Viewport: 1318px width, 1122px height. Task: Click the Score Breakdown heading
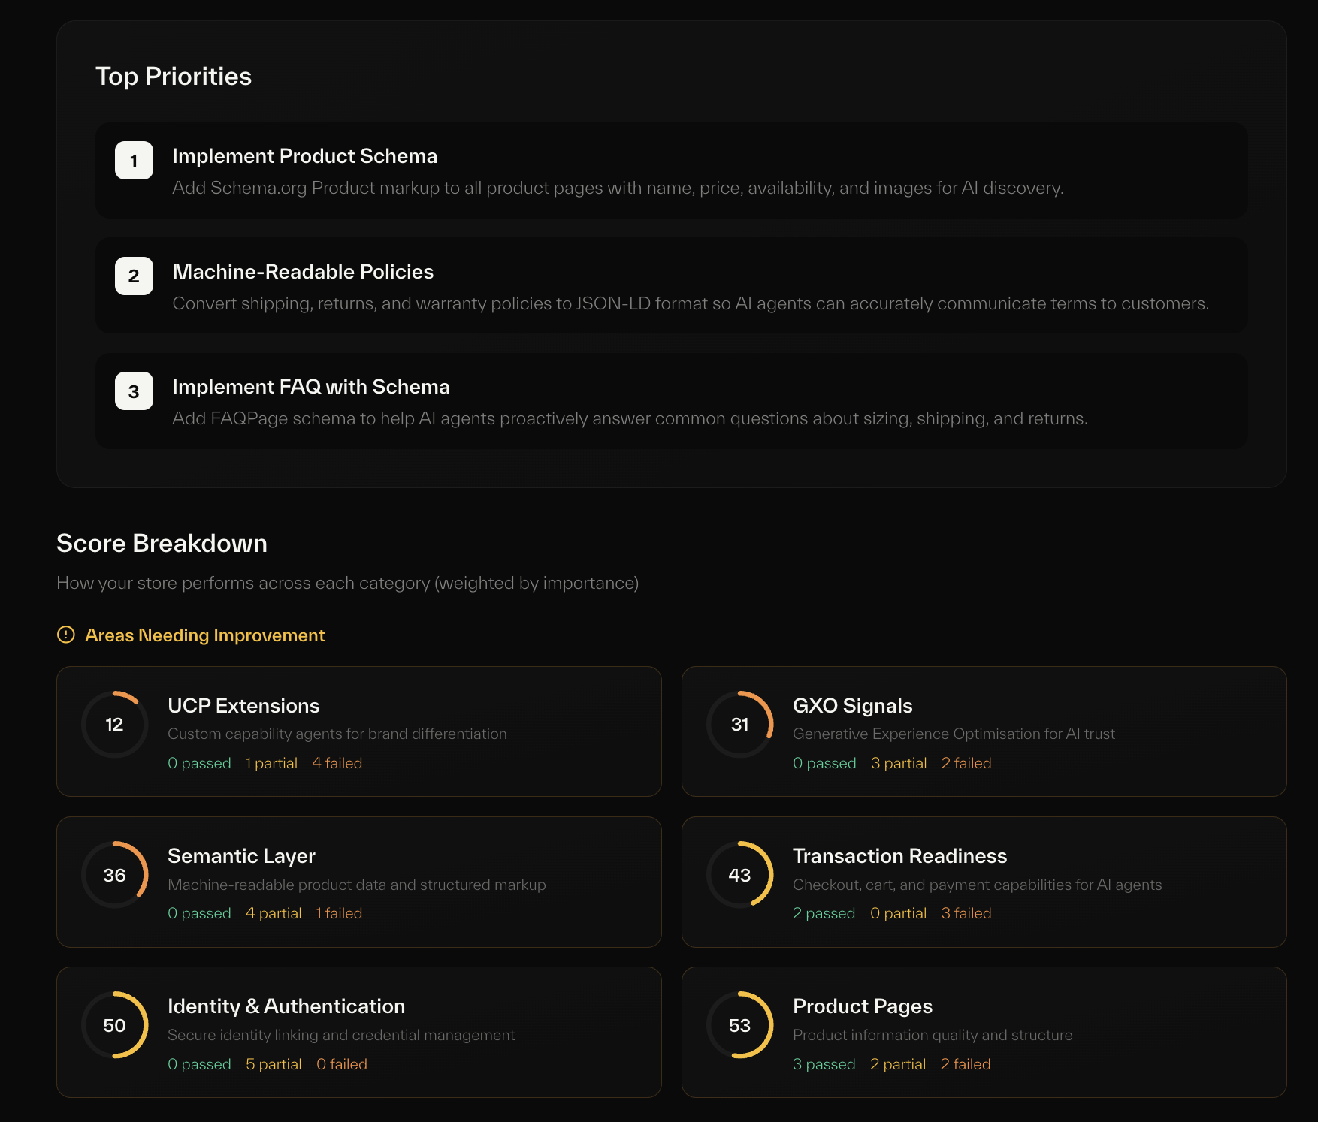pos(162,543)
